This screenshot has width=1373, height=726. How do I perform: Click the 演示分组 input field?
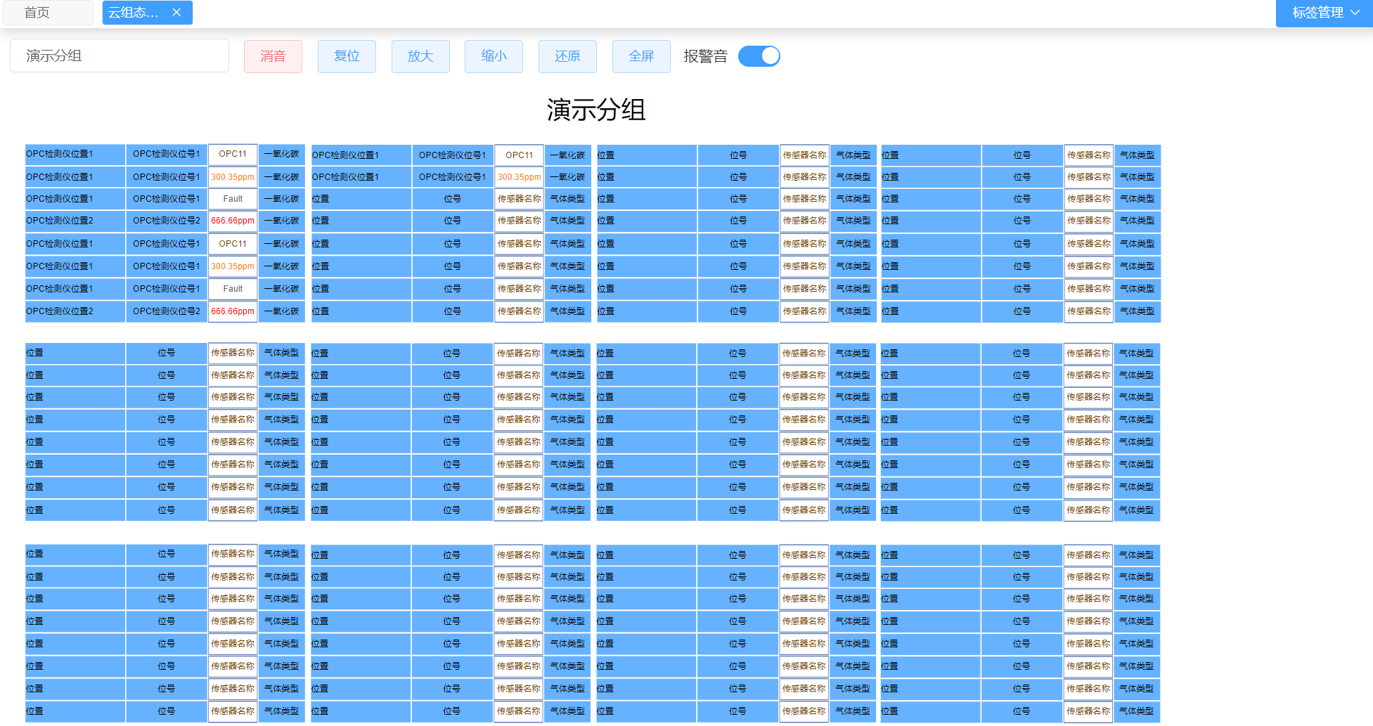120,56
